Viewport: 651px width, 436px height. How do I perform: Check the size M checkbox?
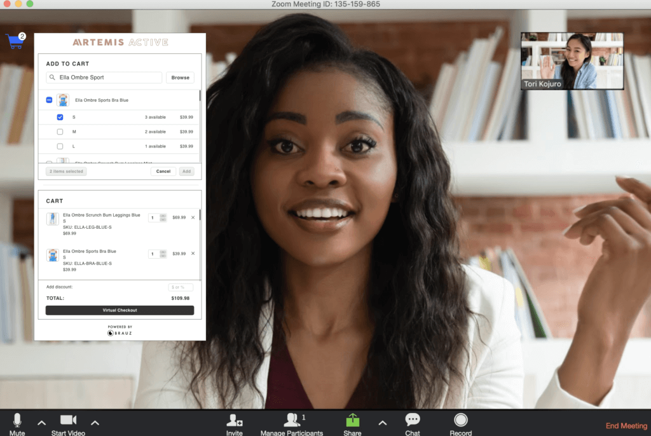pyautogui.click(x=60, y=132)
